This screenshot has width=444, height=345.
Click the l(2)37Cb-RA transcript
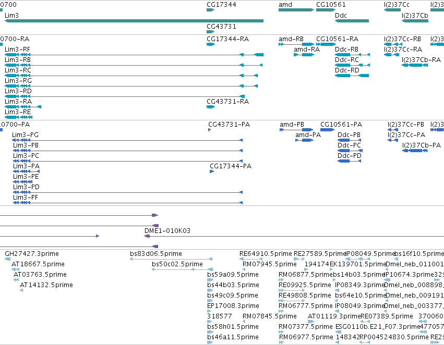(415, 65)
